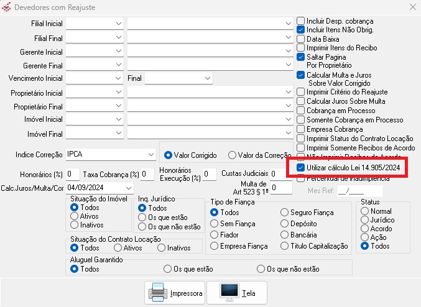
Task: Choose Seguro Fiança in Tipo de Fiança
Action: tap(285, 213)
